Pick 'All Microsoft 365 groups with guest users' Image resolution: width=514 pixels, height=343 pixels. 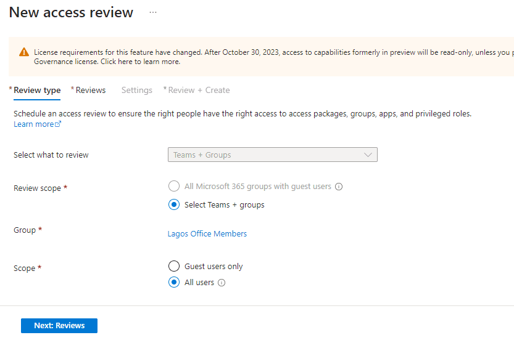click(174, 186)
